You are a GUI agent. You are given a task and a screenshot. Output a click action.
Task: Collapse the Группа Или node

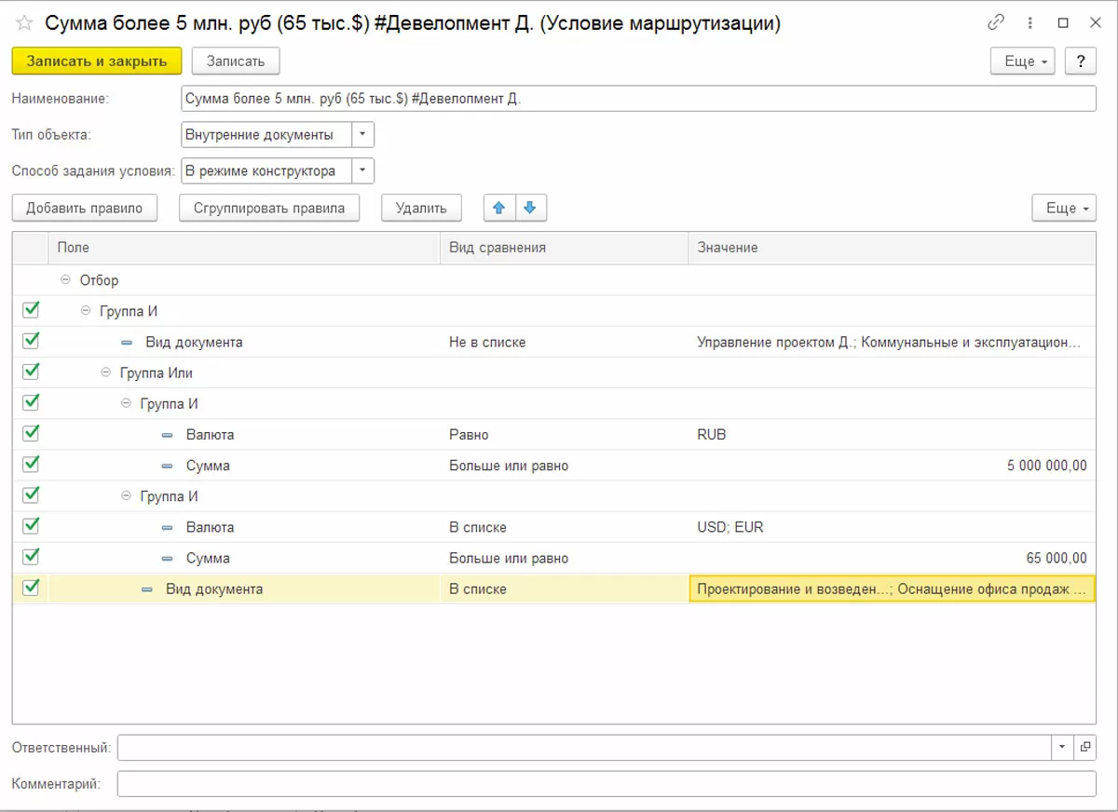(x=106, y=372)
